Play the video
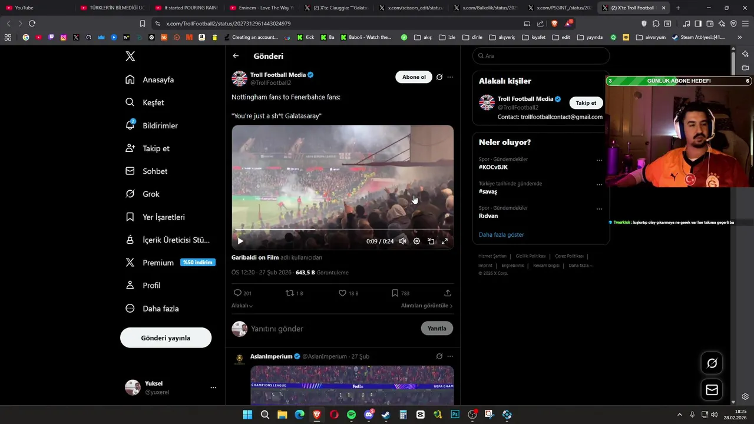The height and width of the screenshot is (424, 754). [240, 241]
